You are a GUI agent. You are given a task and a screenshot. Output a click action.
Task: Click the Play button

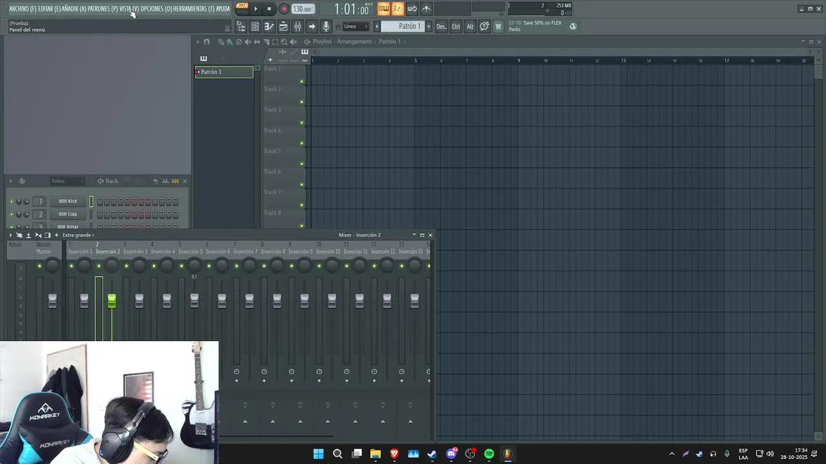[x=256, y=9]
